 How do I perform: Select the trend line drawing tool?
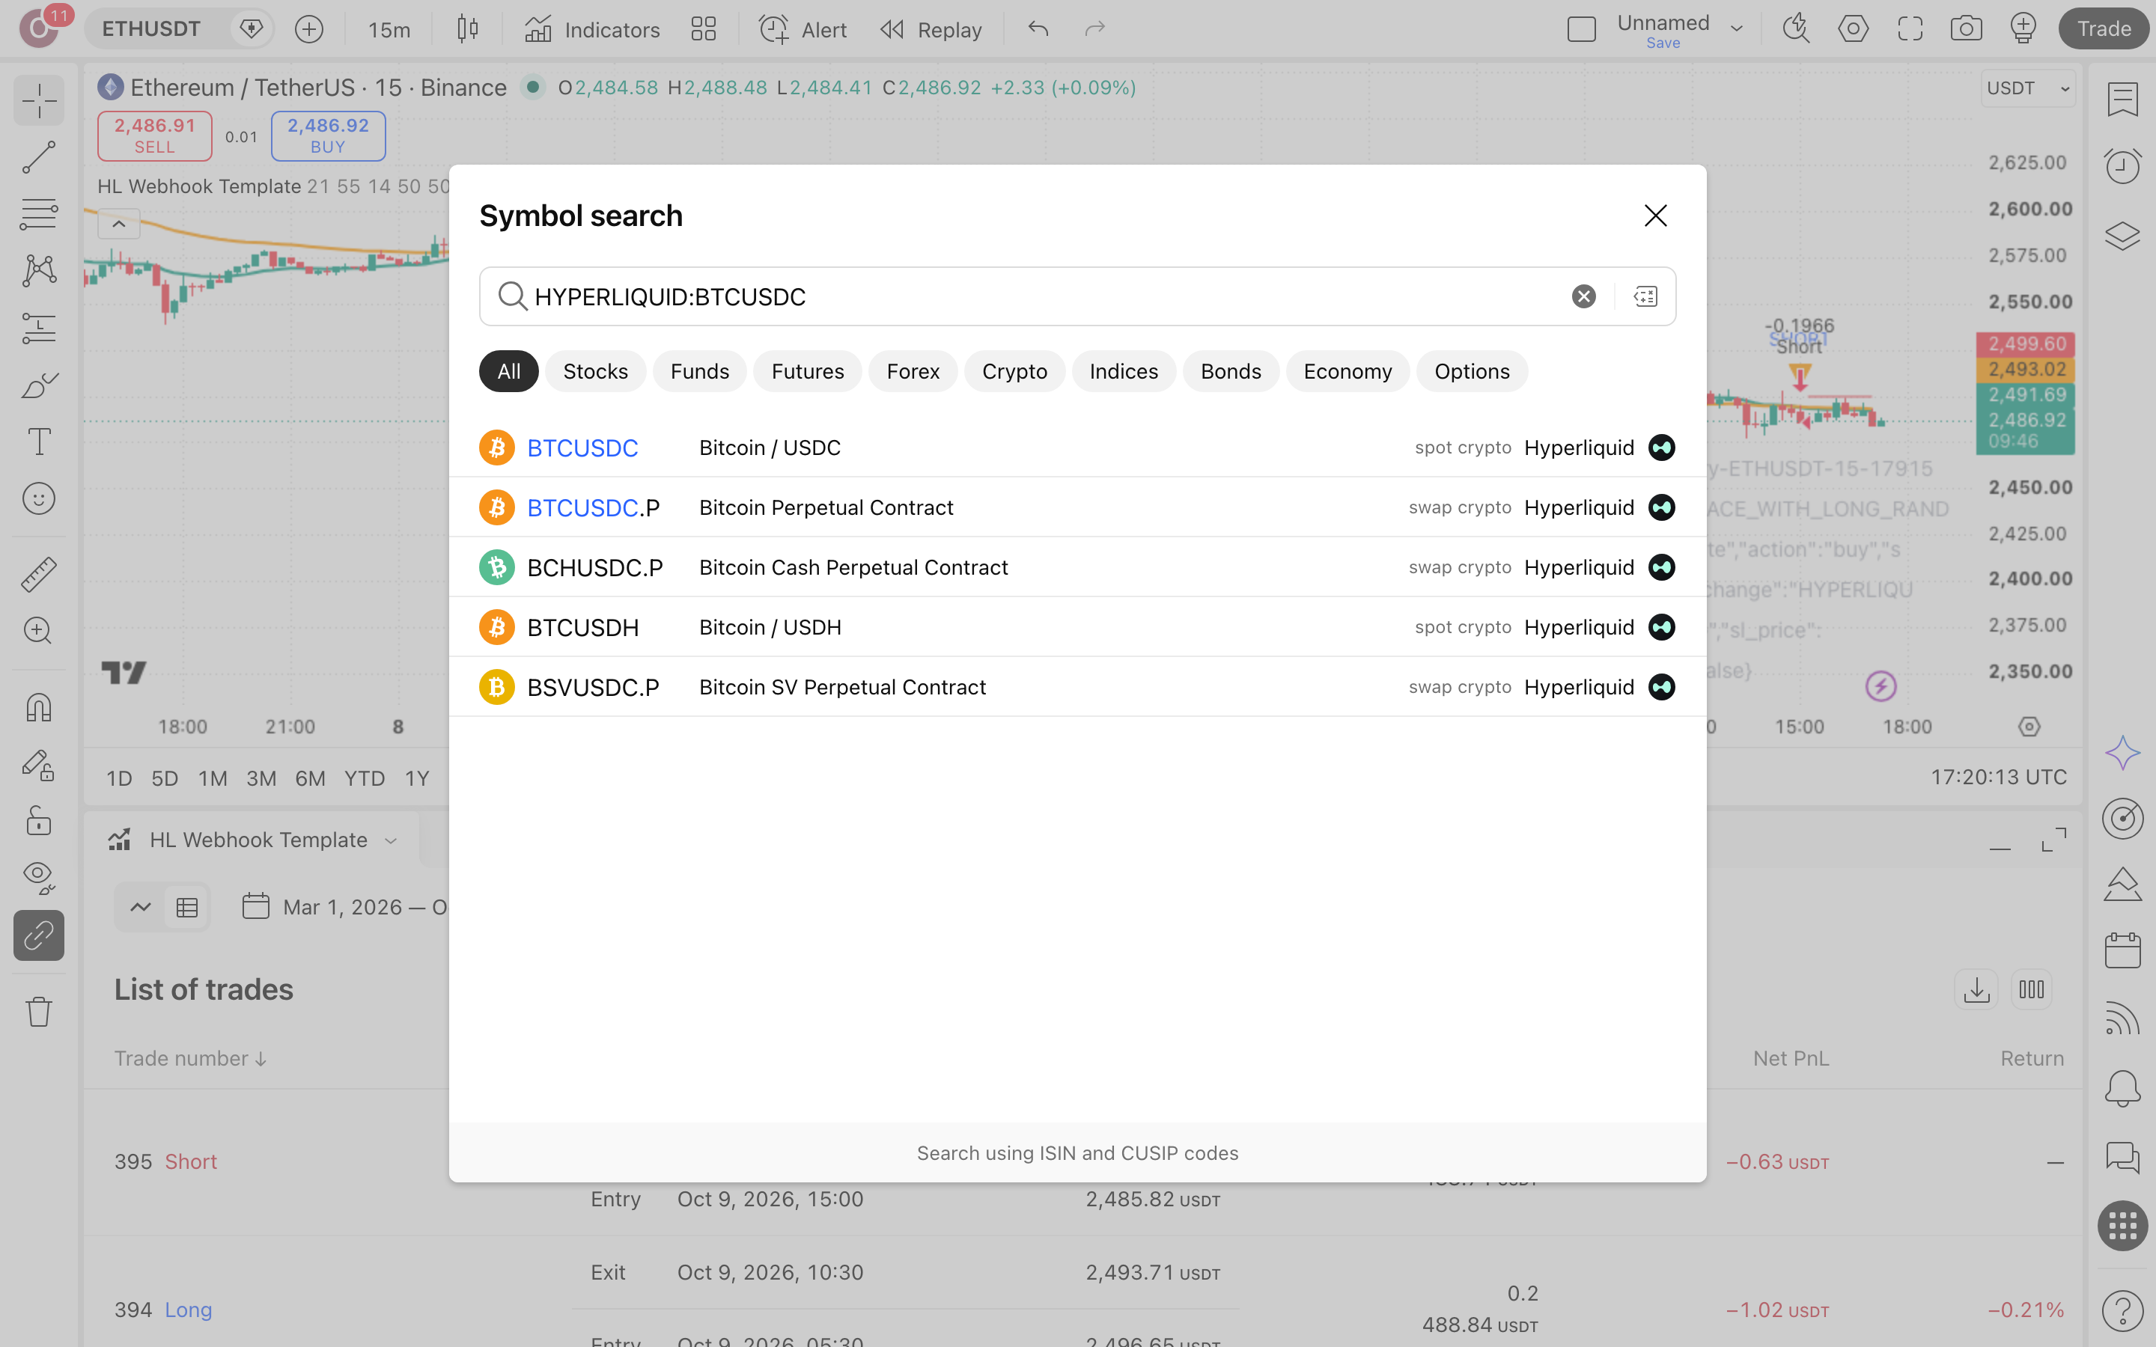click(38, 157)
